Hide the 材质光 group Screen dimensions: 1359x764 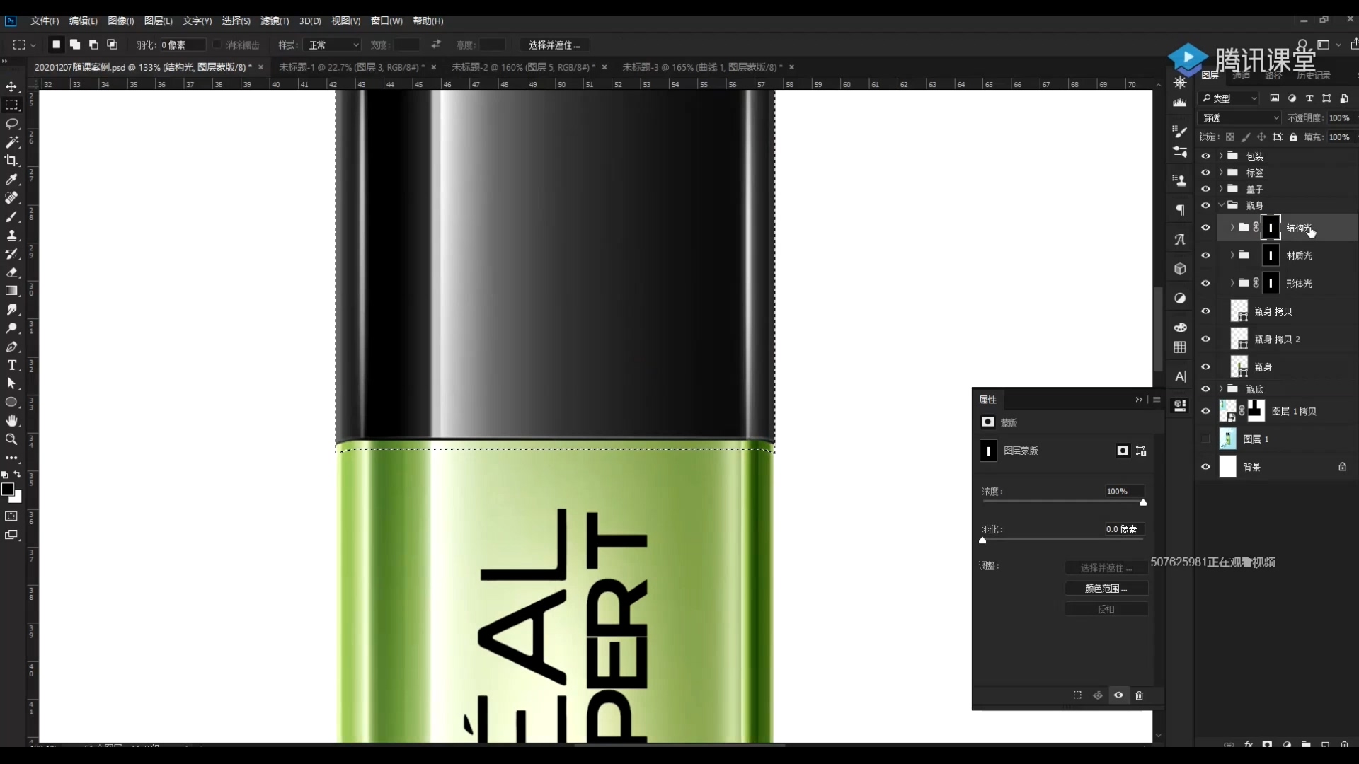pos(1205,255)
